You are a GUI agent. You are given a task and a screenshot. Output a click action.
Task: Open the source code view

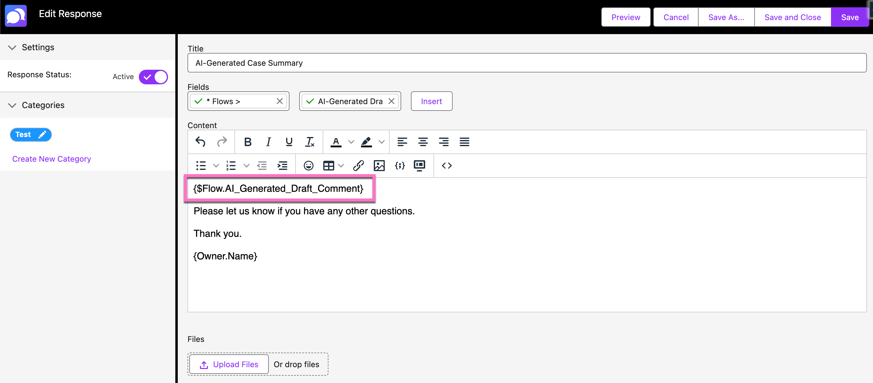tap(447, 165)
